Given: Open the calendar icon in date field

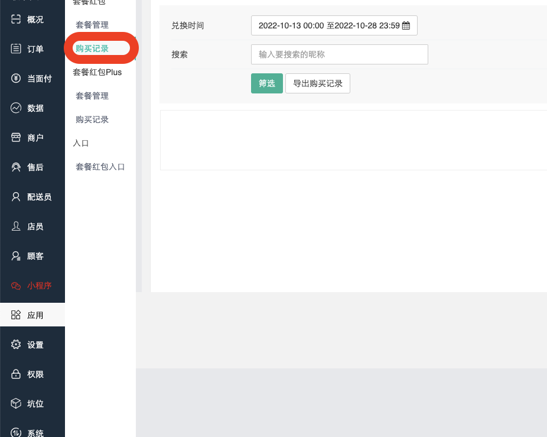Looking at the screenshot, I should tap(406, 25).
